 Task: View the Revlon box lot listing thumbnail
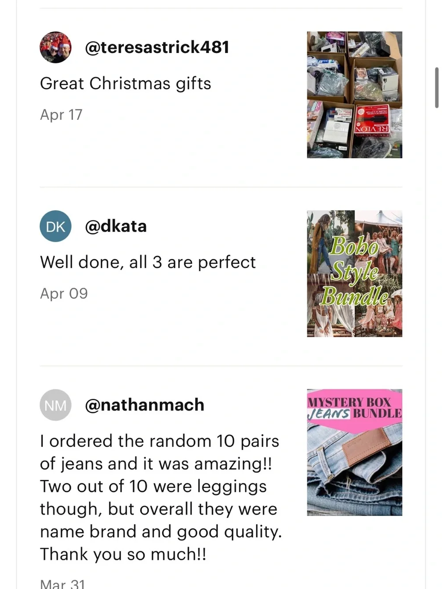[354, 95]
